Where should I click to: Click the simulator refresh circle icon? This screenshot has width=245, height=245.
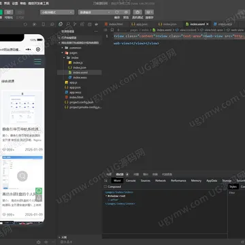pos(25,24)
